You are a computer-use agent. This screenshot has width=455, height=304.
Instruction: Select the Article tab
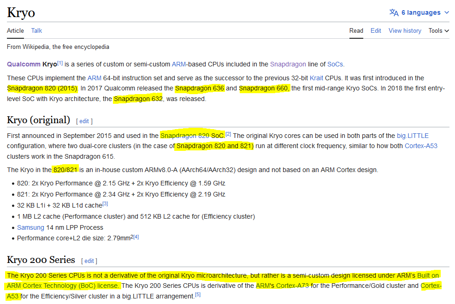click(x=15, y=31)
